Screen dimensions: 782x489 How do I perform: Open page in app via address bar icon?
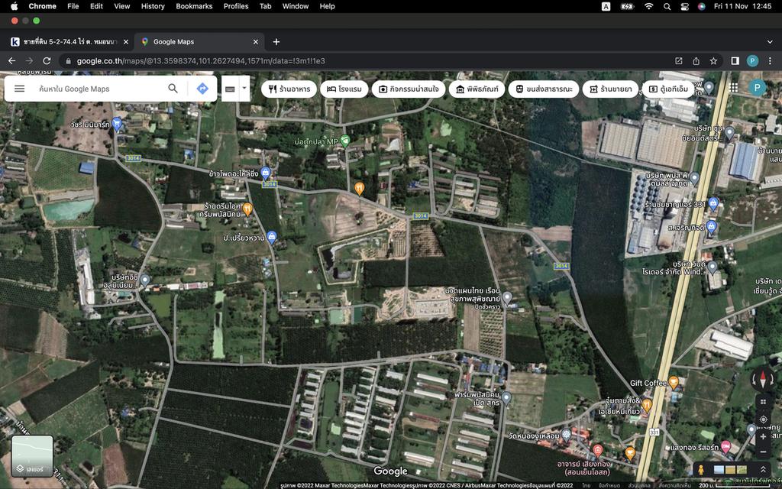(678, 61)
